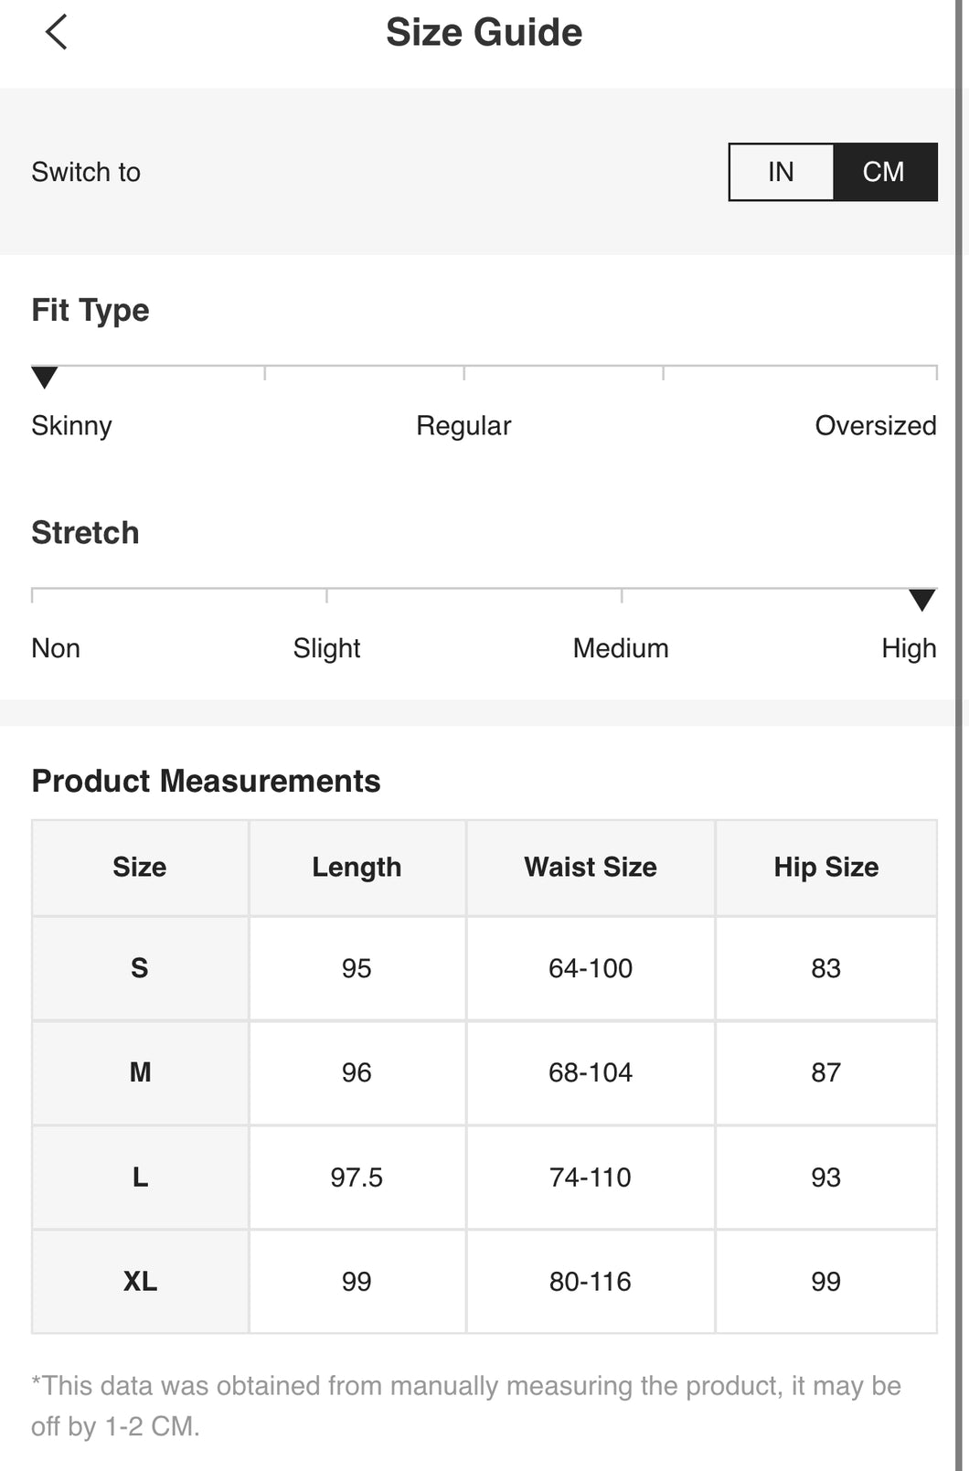969x1471 pixels.
Task: Select the Oversized fit label
Action: 876,426
